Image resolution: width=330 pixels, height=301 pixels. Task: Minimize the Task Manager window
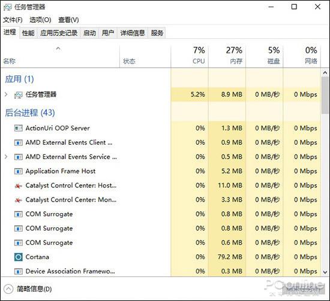tap(271, 7)
